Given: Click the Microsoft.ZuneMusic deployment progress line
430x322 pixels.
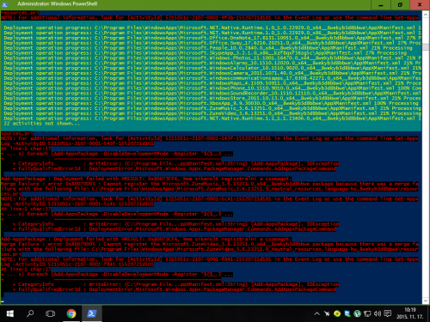Looking at the screenshot, I should [x=212, y=108].
